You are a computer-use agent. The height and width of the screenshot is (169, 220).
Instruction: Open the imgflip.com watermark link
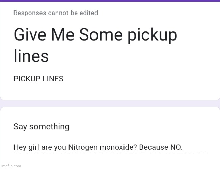[x=11, y=166]
